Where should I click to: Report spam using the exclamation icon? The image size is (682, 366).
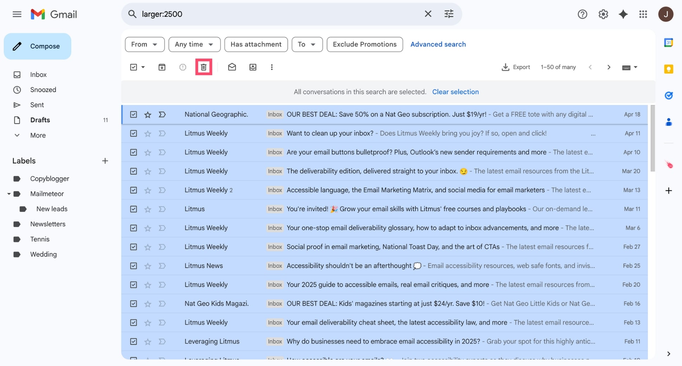point(182,67)
